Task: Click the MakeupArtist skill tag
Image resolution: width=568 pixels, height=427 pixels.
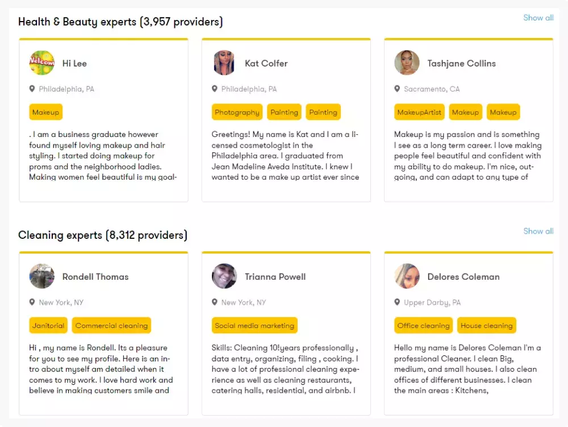Action: (419, 112)
